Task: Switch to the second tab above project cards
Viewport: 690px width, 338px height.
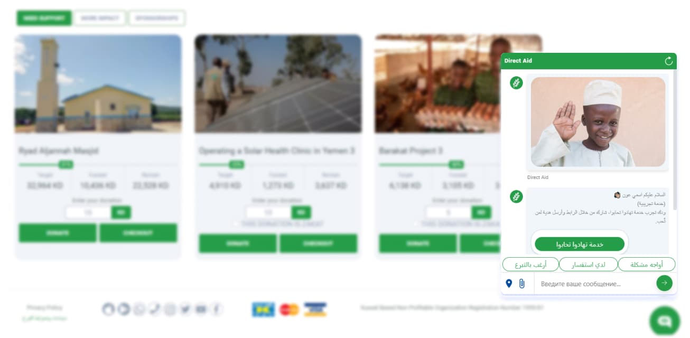Action: tap(100, 18)
